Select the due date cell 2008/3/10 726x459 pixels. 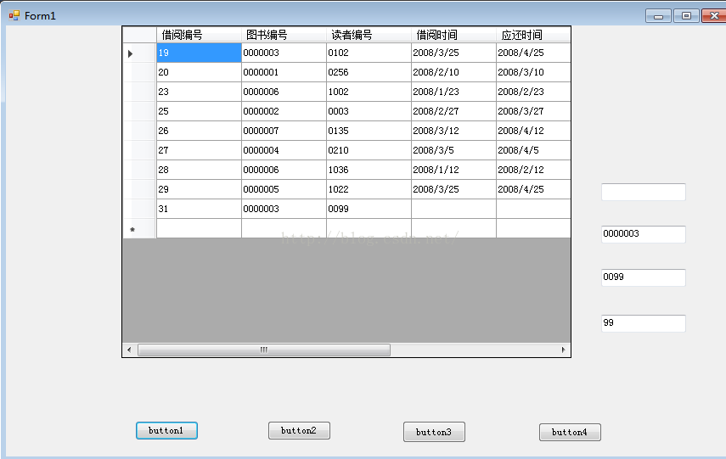(x=533, y=72)
